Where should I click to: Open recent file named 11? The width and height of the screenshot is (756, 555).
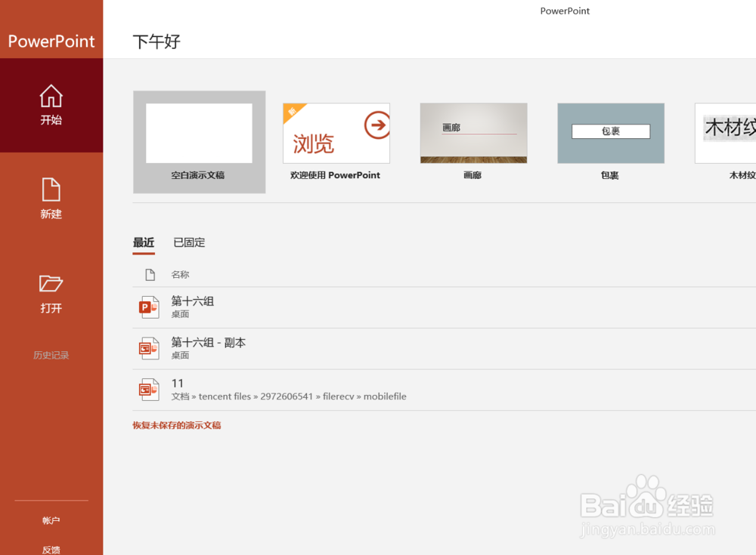click(x=444, y=390)
